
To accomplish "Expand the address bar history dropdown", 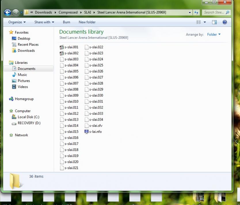I will point(190,13).
